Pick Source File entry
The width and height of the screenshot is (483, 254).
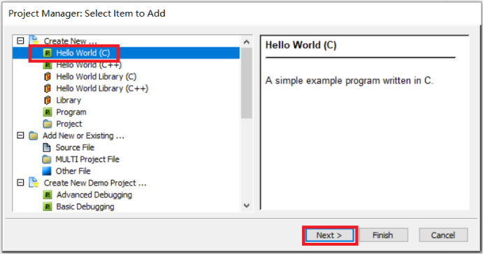[x=75, y=148]
